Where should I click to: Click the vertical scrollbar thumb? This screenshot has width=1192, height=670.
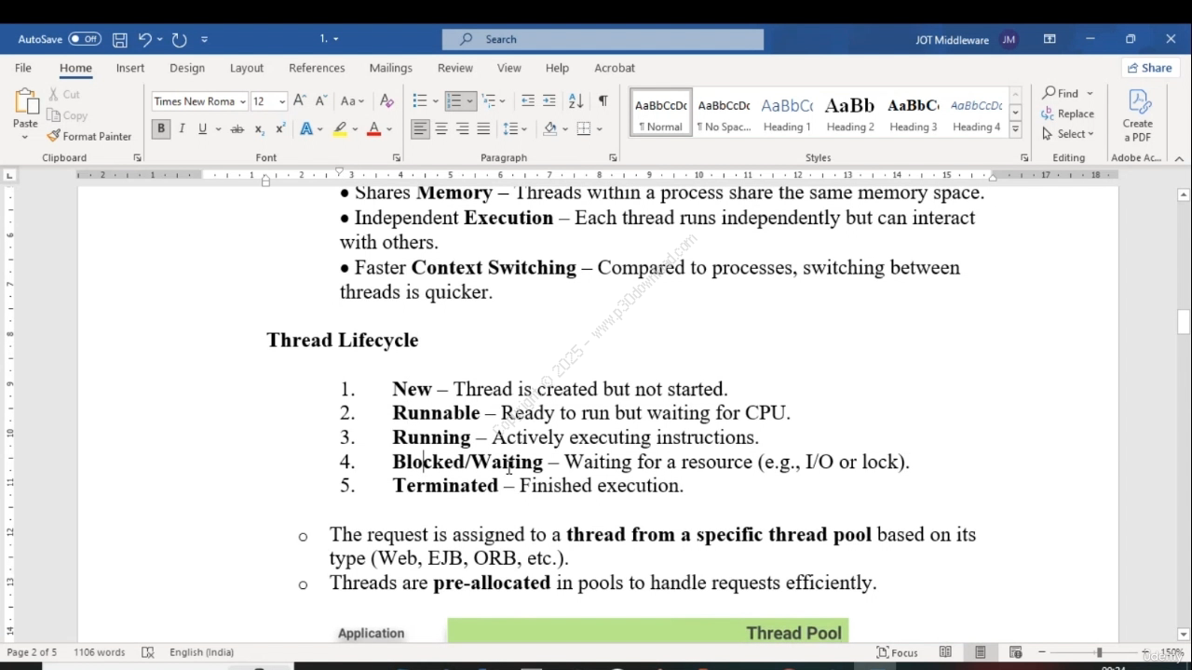(x=1184, y=321)
